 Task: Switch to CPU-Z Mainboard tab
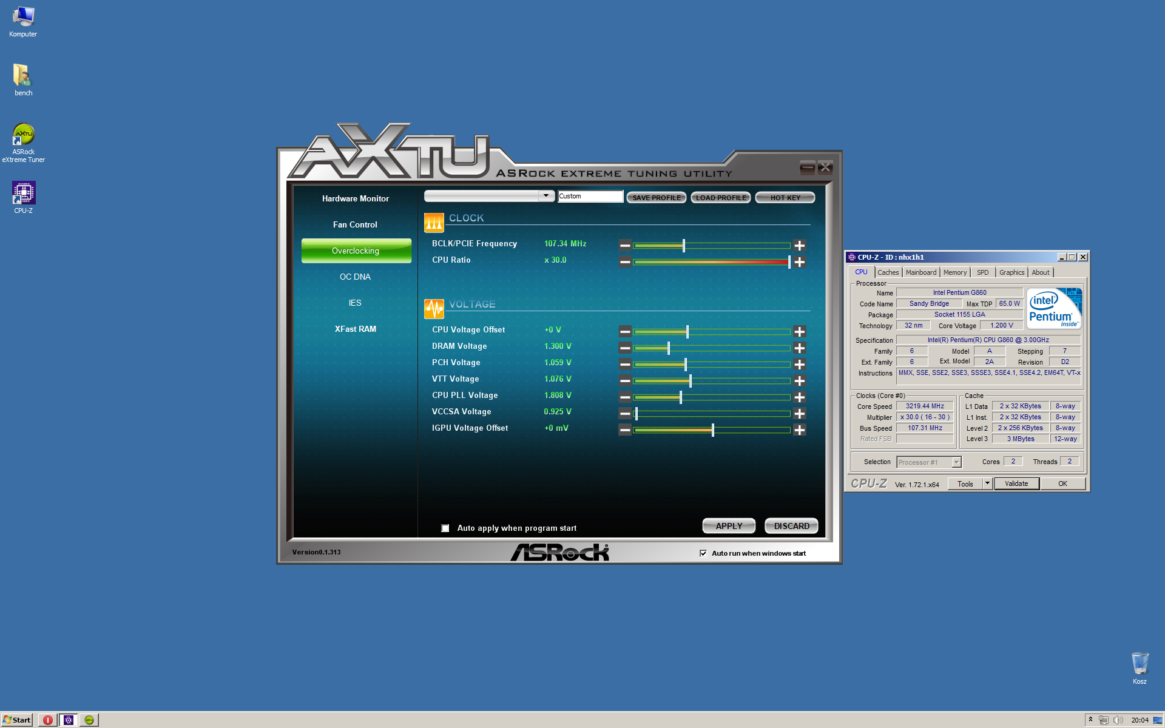(921, 272)
